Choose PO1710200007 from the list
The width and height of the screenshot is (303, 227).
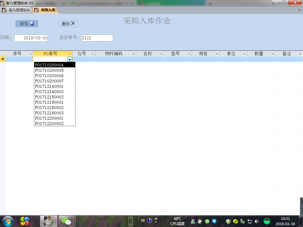tap(55, 81)
